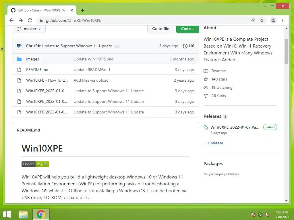The width and height of the screenshot is (294, 220).
Task: Open the Packages heading link
Action: click(x=213, y=164)
